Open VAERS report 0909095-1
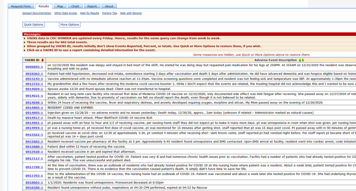This screenshot has width=356, height=191. [x=34, y=67]
